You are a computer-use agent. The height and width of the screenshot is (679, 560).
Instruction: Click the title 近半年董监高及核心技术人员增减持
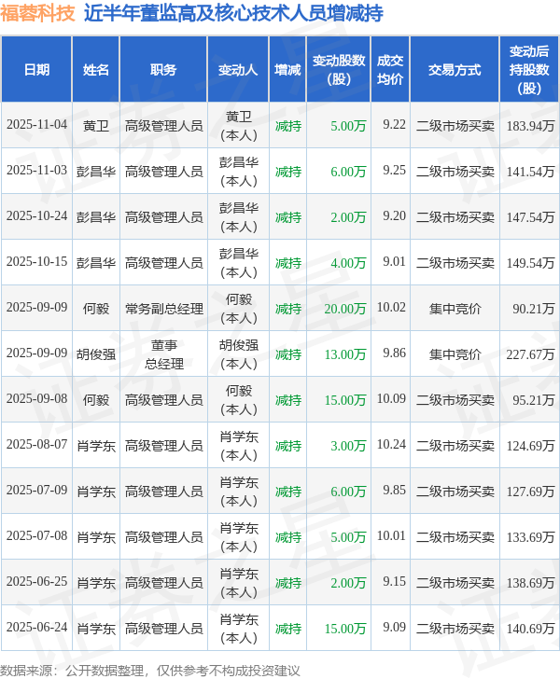[x=233, y=13]
